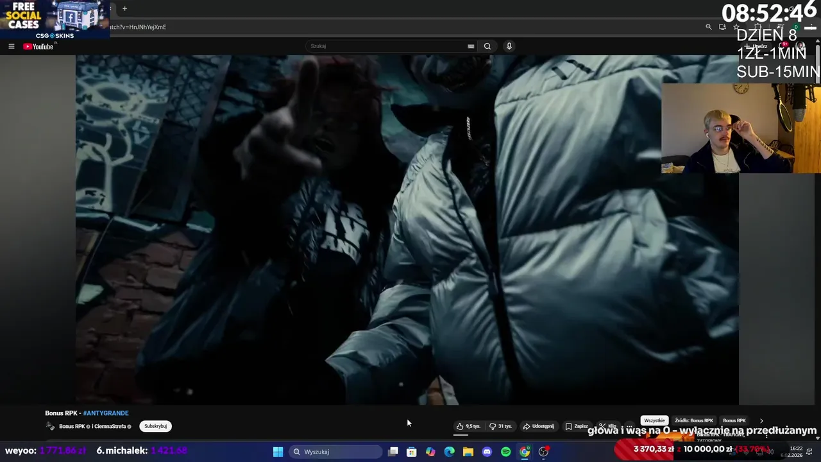Viewport: 821px width, 462px height.
Task: Click the browser address bar URL
Action: click(x=138, y=27)
